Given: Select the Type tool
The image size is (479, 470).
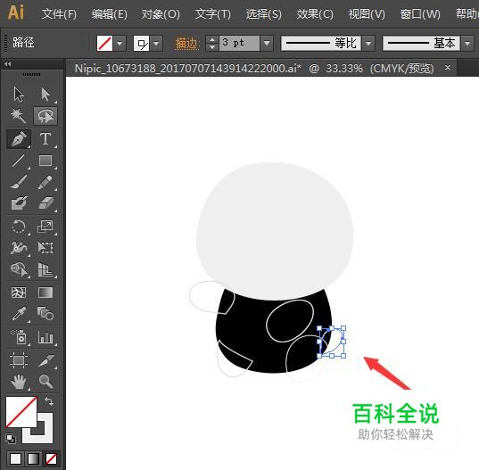Looking at the screenshot, I should click(45, 138).
